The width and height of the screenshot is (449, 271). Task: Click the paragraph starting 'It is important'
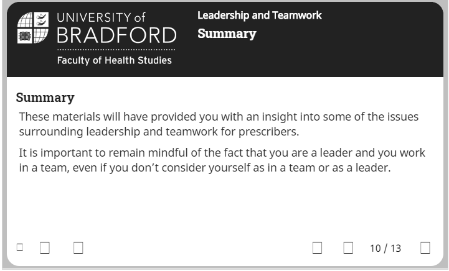222,160
